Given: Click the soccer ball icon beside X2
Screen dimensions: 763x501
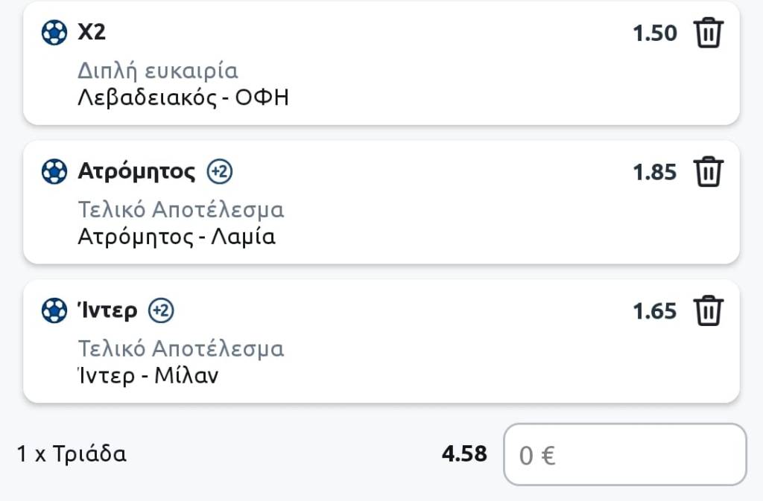Looking at the screenshot, I should tap(54, 33).
